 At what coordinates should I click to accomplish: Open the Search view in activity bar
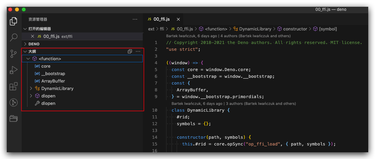[14, 38]
